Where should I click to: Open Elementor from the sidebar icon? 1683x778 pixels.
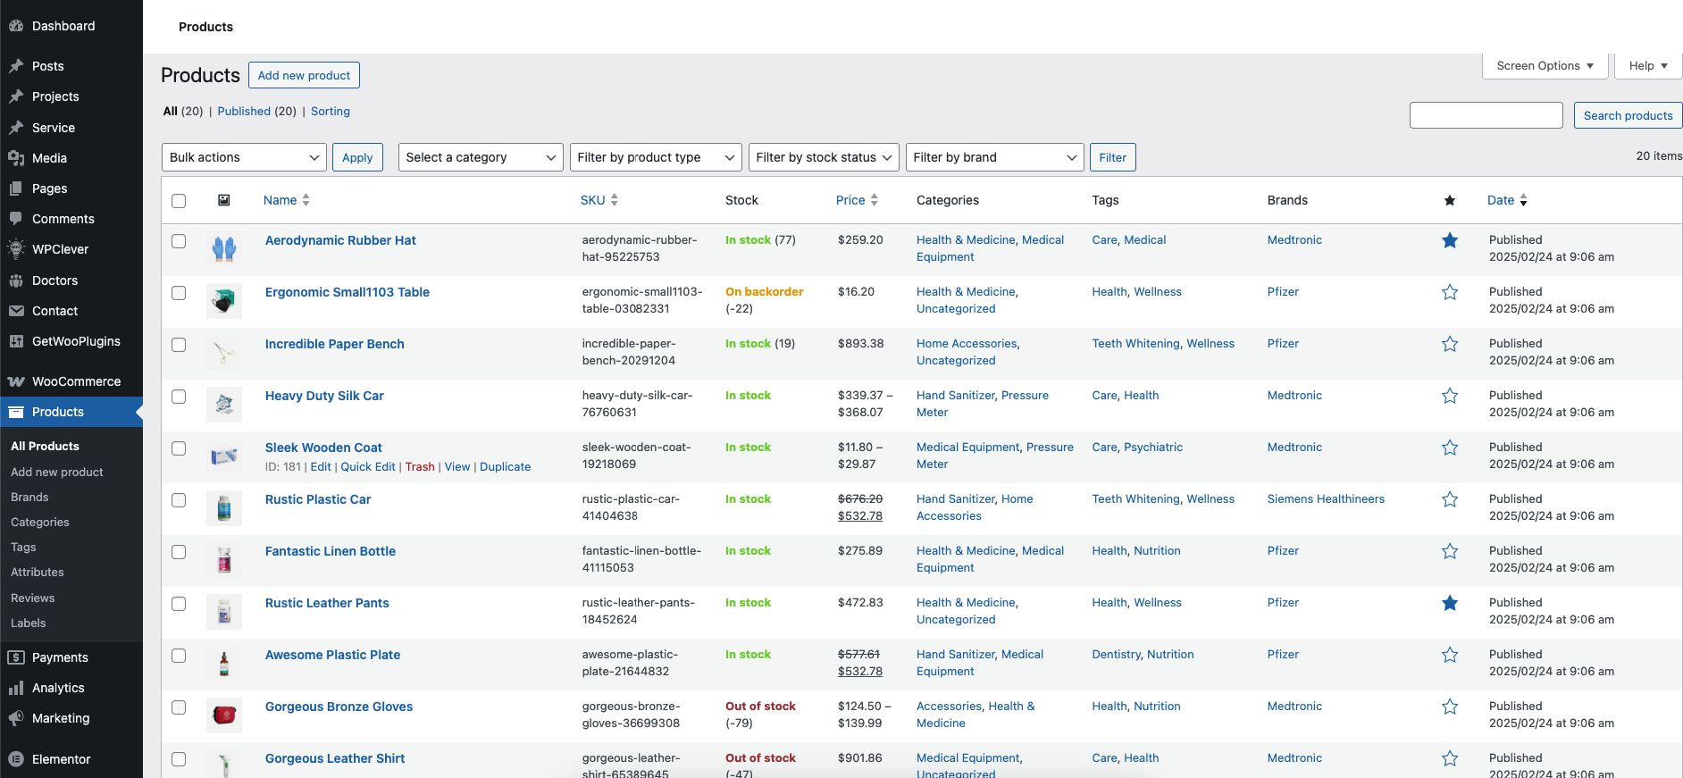pyautogui.click(x=16, y=759)
